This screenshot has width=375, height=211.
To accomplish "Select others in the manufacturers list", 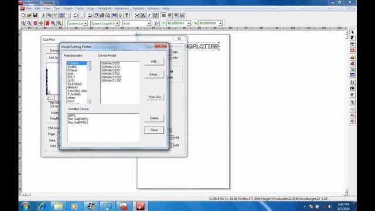I will pyautogui.click(x=71, y=98).
